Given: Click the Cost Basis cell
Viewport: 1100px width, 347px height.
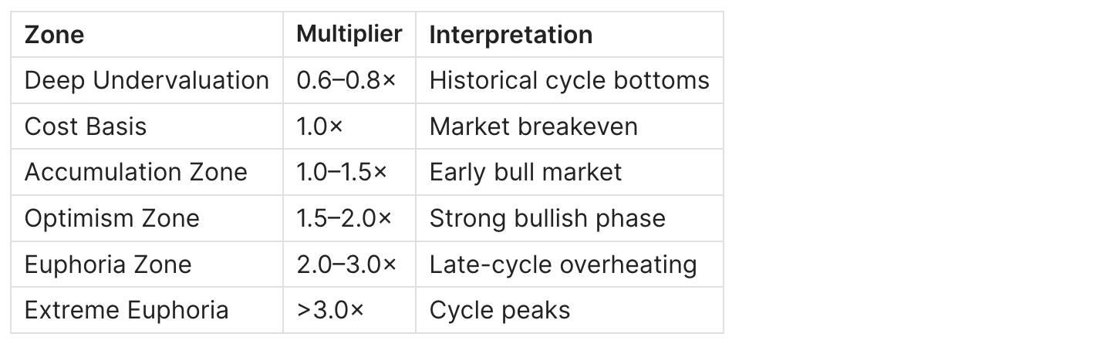Looking at the screenshot, I should (x=86, y=126).
